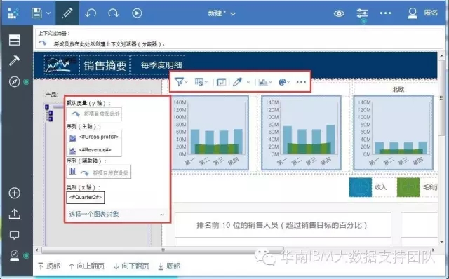
Task: Click the plus add new icon
Action: (x=14, y=193)
